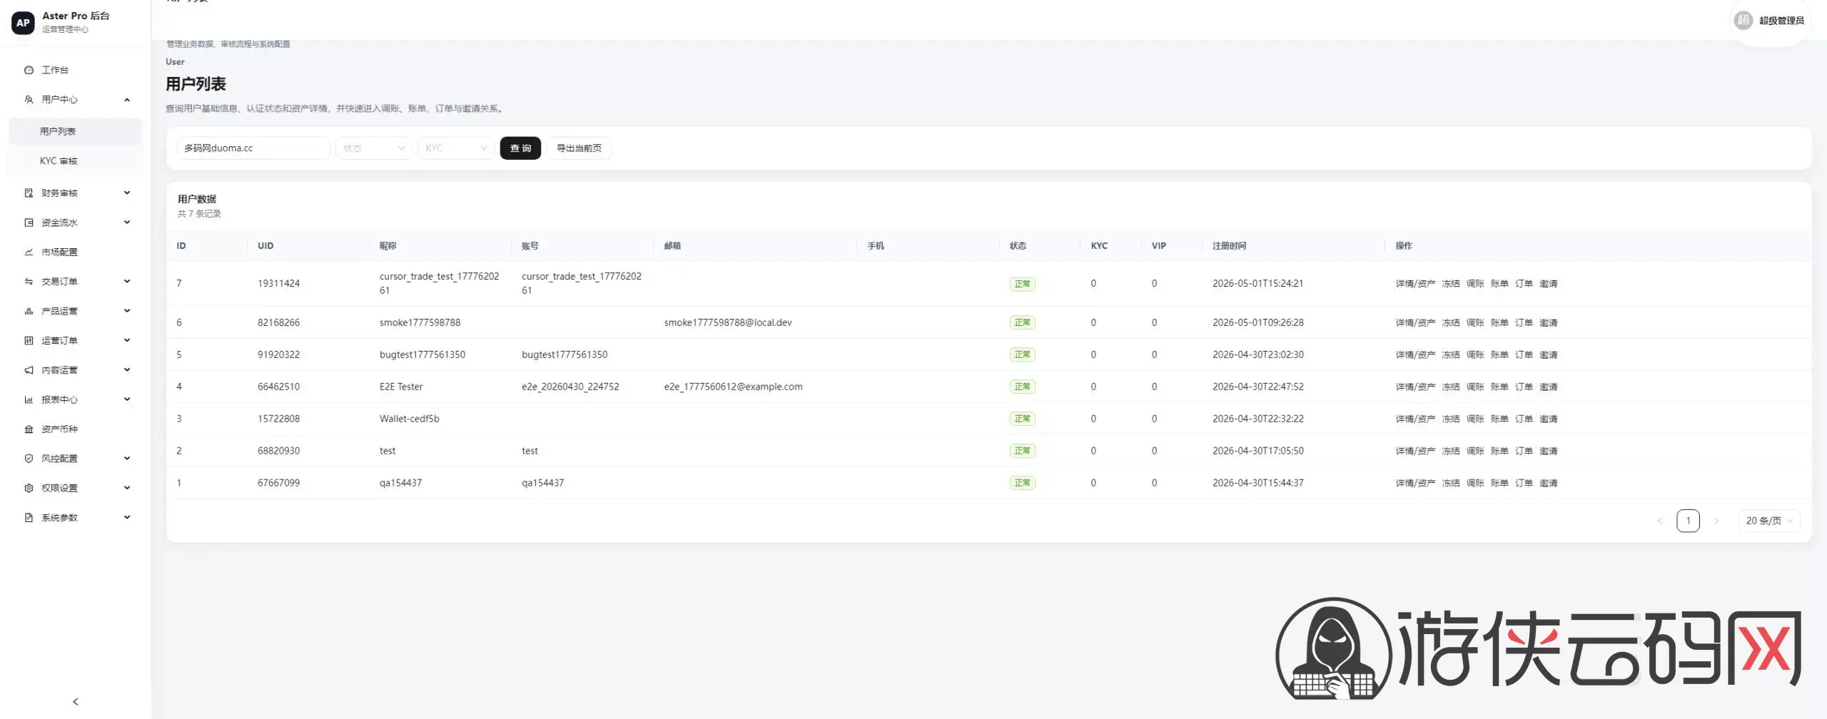
Task: Select the KYC 审核 submenu item
Action: point(76,161)
